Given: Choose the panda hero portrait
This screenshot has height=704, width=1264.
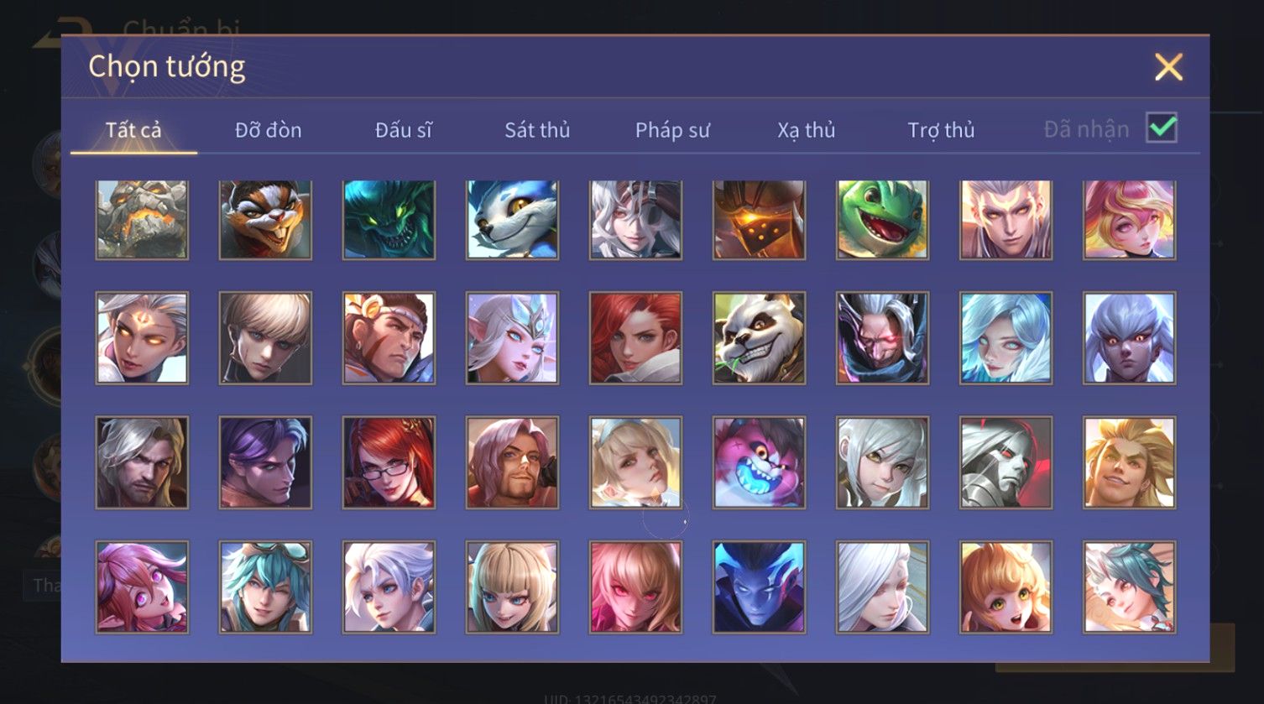Looking at the screenshot, I should 759,338.
